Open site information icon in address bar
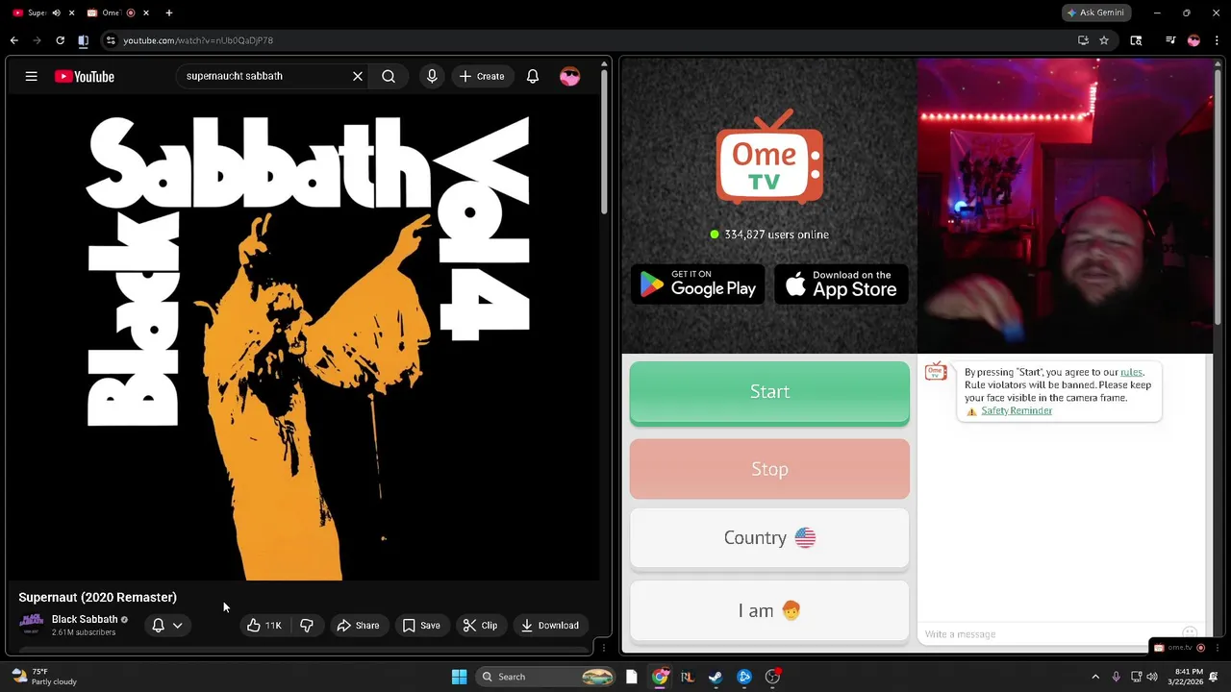 pyautogui.click(x=111, y=40)
